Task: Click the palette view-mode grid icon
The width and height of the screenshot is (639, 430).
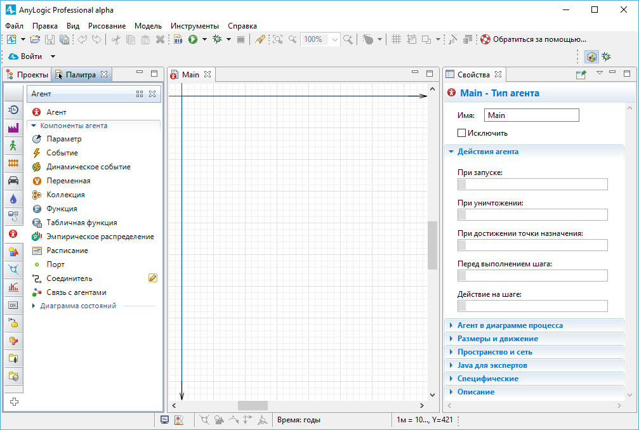Action: [x=140, y=94]
